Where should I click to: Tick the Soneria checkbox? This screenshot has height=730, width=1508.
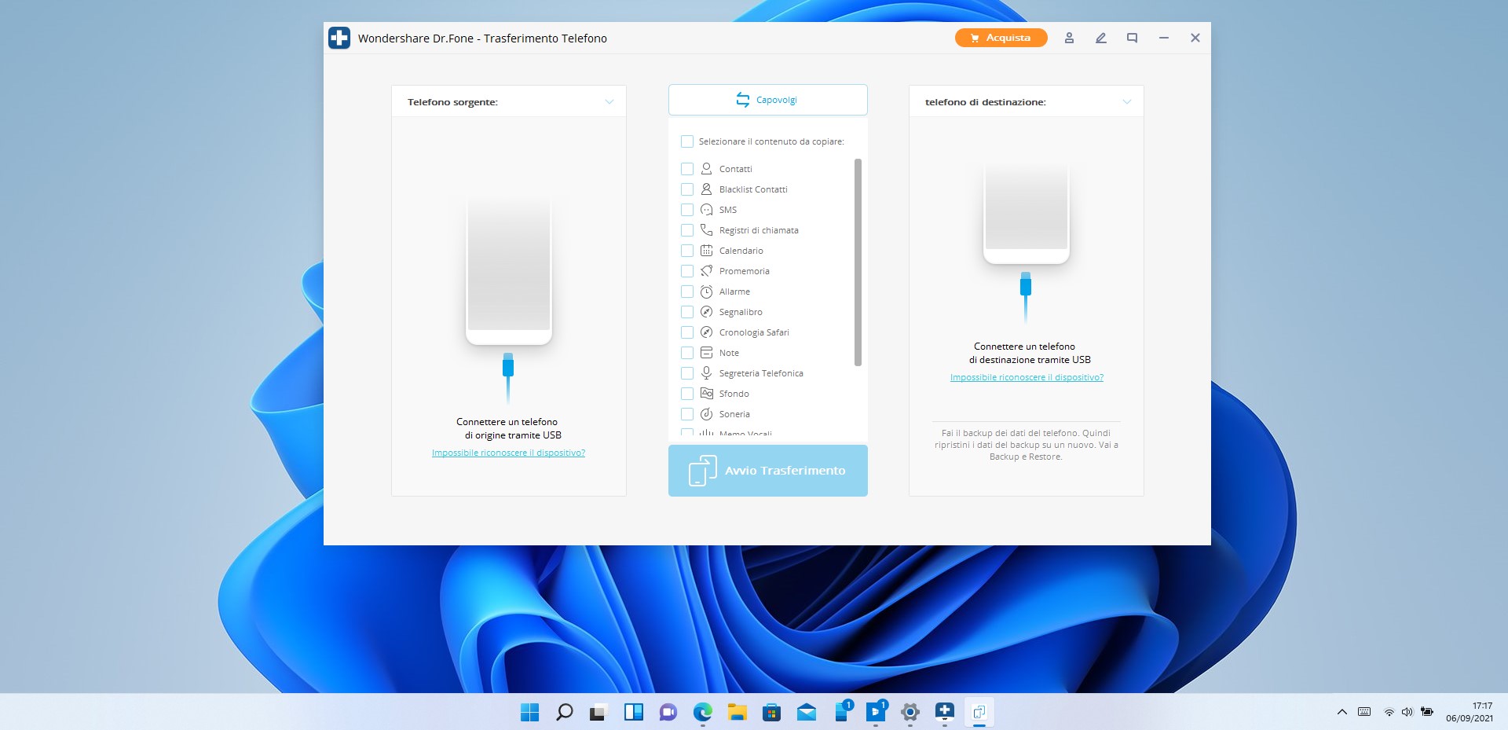point(687,414)
